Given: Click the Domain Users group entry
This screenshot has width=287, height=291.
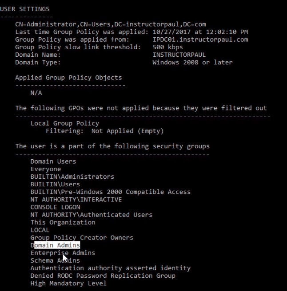Looking at the screenshot, I should coord(53,161).
